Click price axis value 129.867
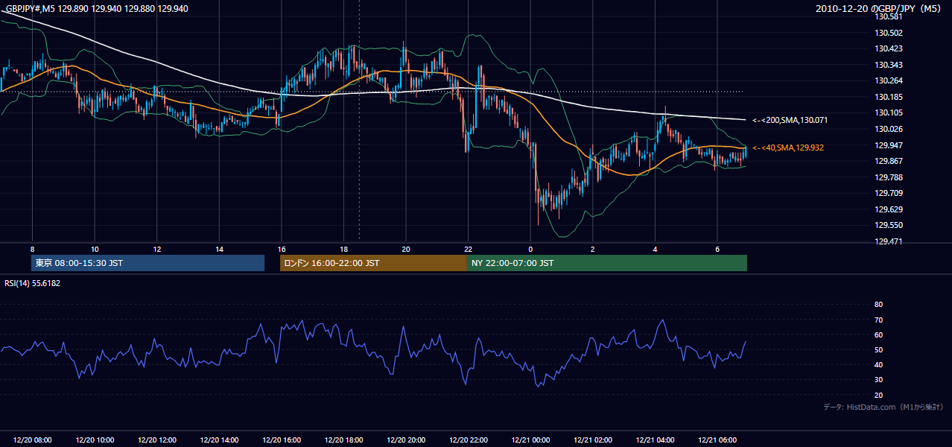952x447 pixels. pyautogui.click(x=888, y=162)
